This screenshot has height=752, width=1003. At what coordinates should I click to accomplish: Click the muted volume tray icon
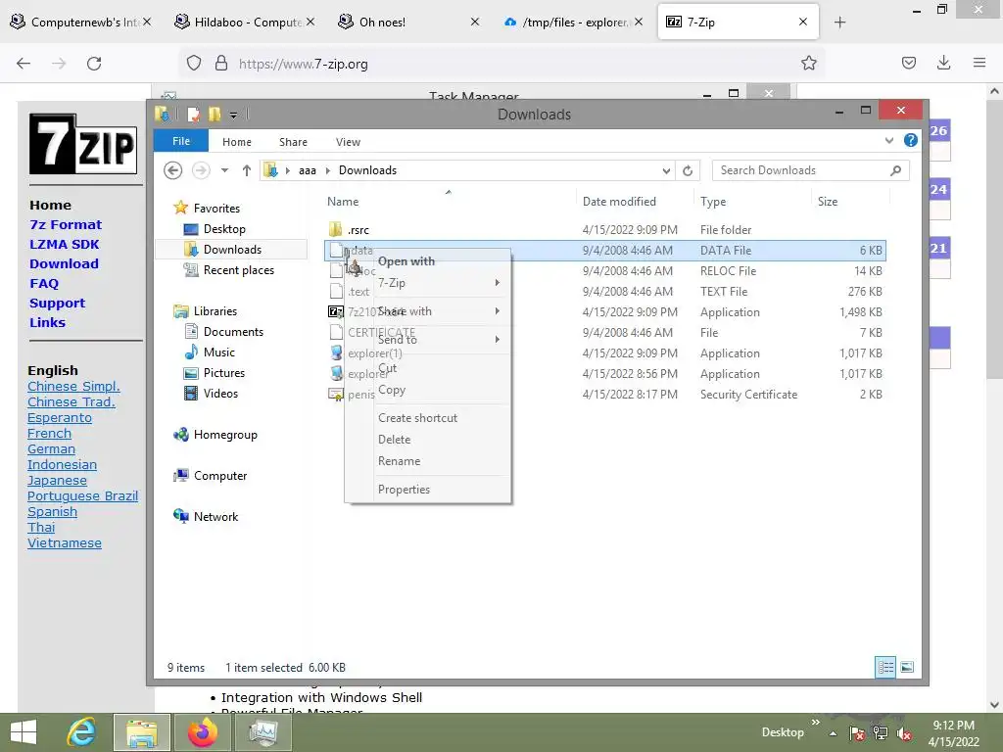pos(904,733)
